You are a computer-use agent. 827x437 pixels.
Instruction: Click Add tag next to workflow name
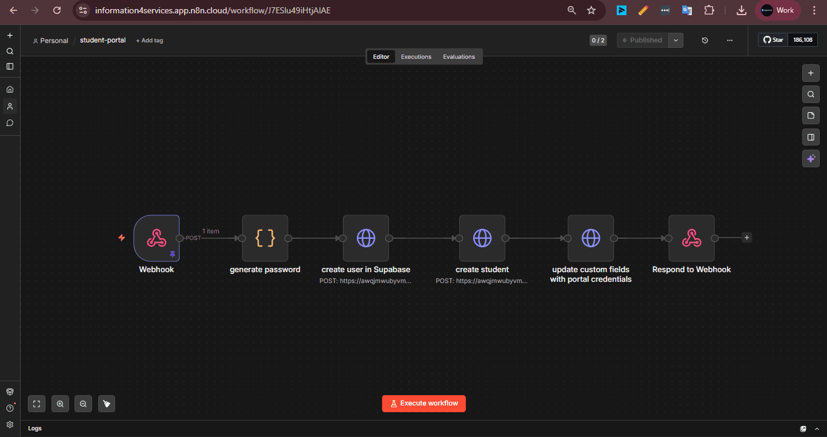click(x=149, y=41)
